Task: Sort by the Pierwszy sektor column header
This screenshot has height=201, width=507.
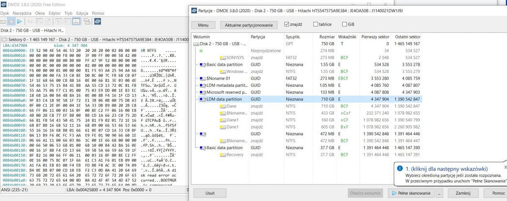Action: (x=375, y=37)
